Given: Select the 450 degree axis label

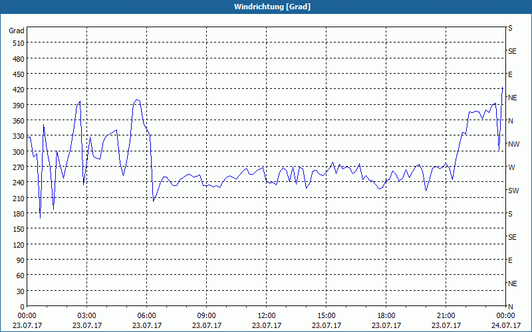Looking at the screenshot, I should (x=19, y=74).
